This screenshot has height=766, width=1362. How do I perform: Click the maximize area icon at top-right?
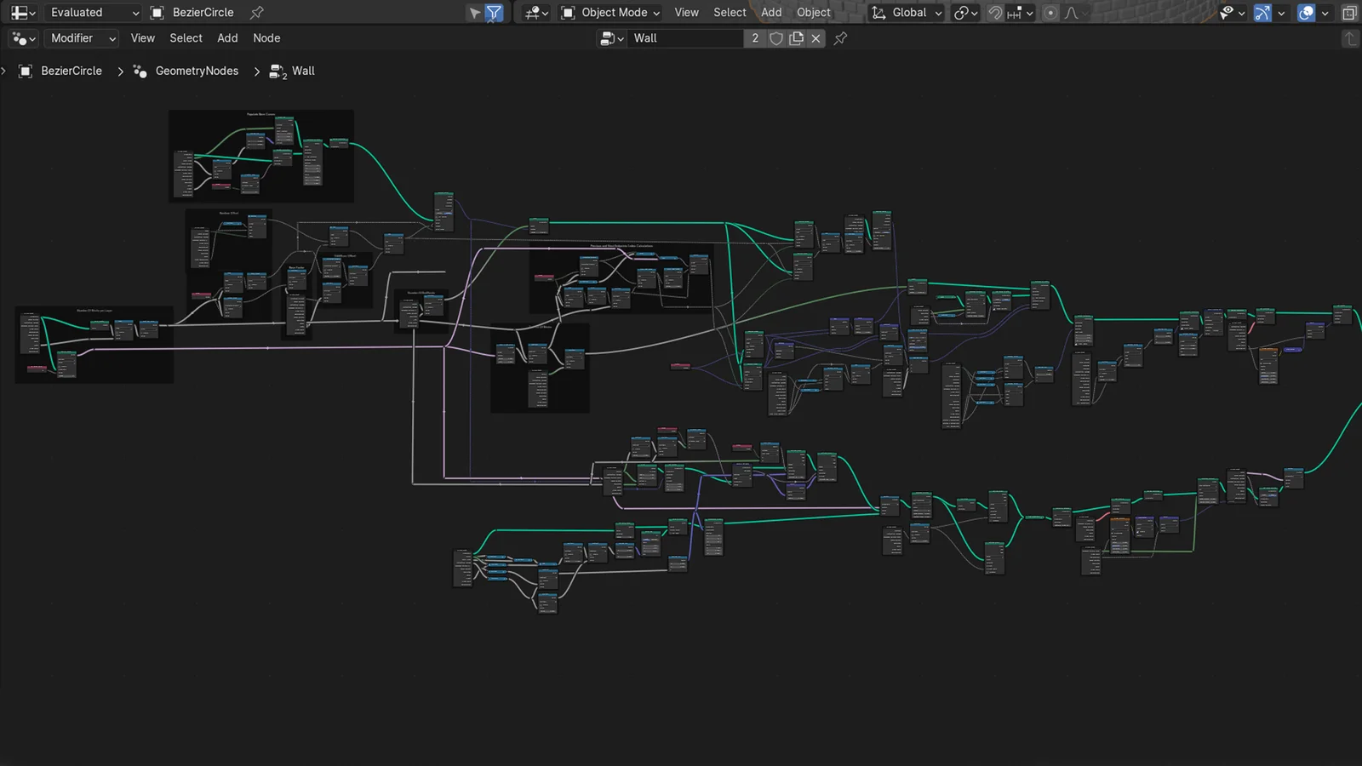tap(1349, 12)
